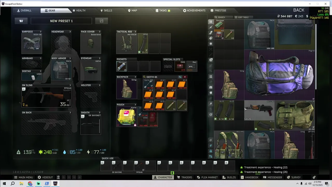Open File Explorer from the taskbar
This screenshot has height=187, width=332.
click(21, 184)
